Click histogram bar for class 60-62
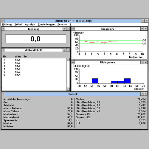 coord(114,82)
